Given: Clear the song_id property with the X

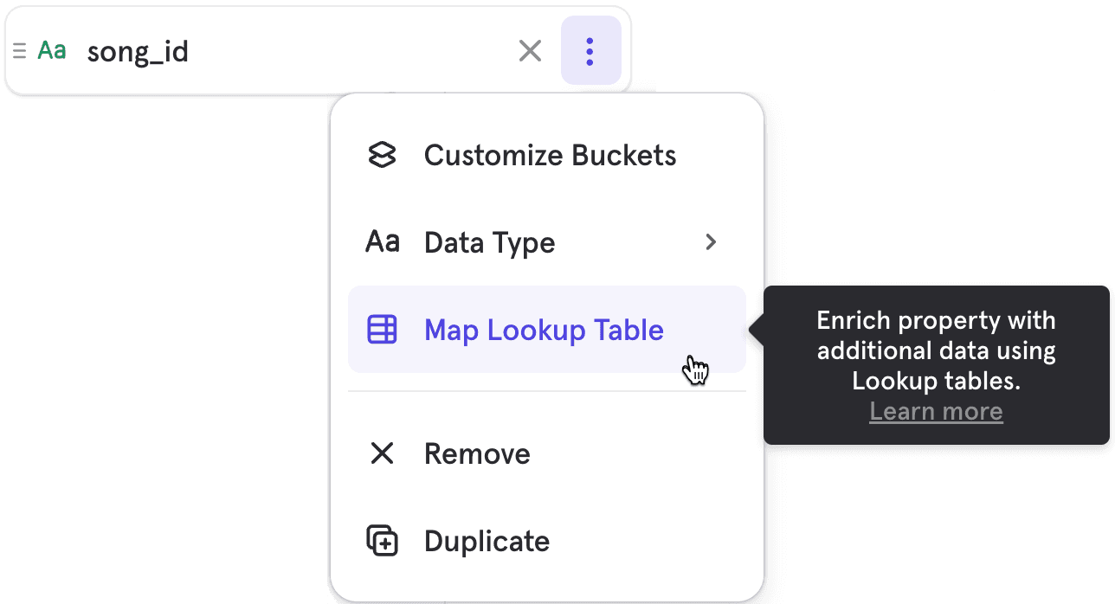Looking at the screenshot, I should click(x=530, y=50).
